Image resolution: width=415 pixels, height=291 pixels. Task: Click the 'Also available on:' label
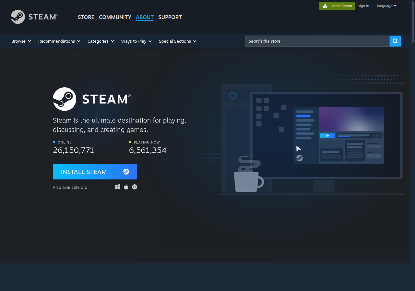[70, 187]
